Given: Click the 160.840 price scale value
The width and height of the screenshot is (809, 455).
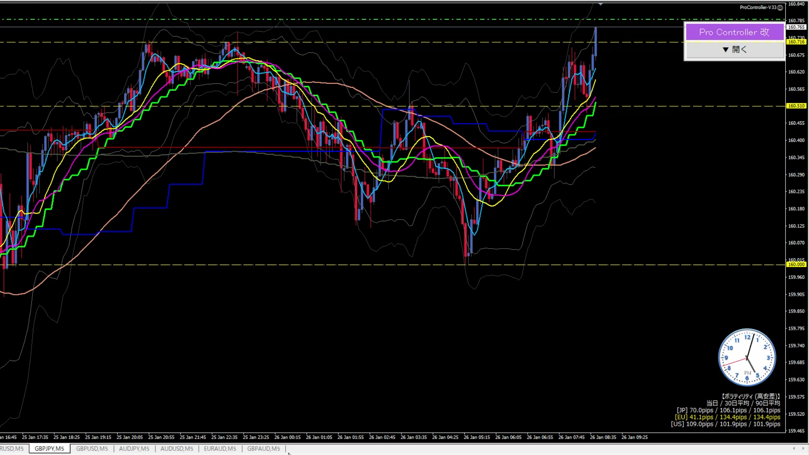Looking at the screenshot, I should (x=796, y=4).
